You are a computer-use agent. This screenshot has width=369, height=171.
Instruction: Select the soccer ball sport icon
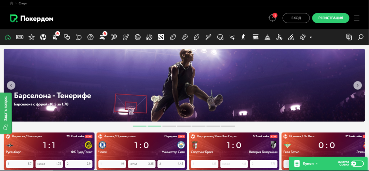43,37
